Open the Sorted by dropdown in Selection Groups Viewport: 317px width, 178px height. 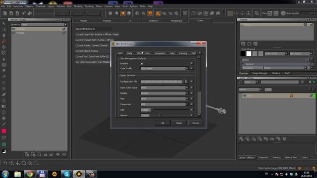(44, 25)
